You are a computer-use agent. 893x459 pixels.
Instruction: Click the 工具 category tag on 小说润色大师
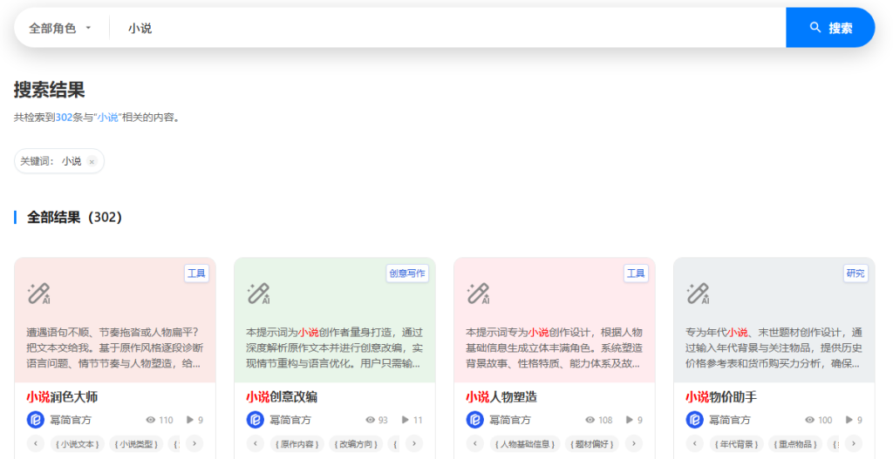tap(196, 273)
